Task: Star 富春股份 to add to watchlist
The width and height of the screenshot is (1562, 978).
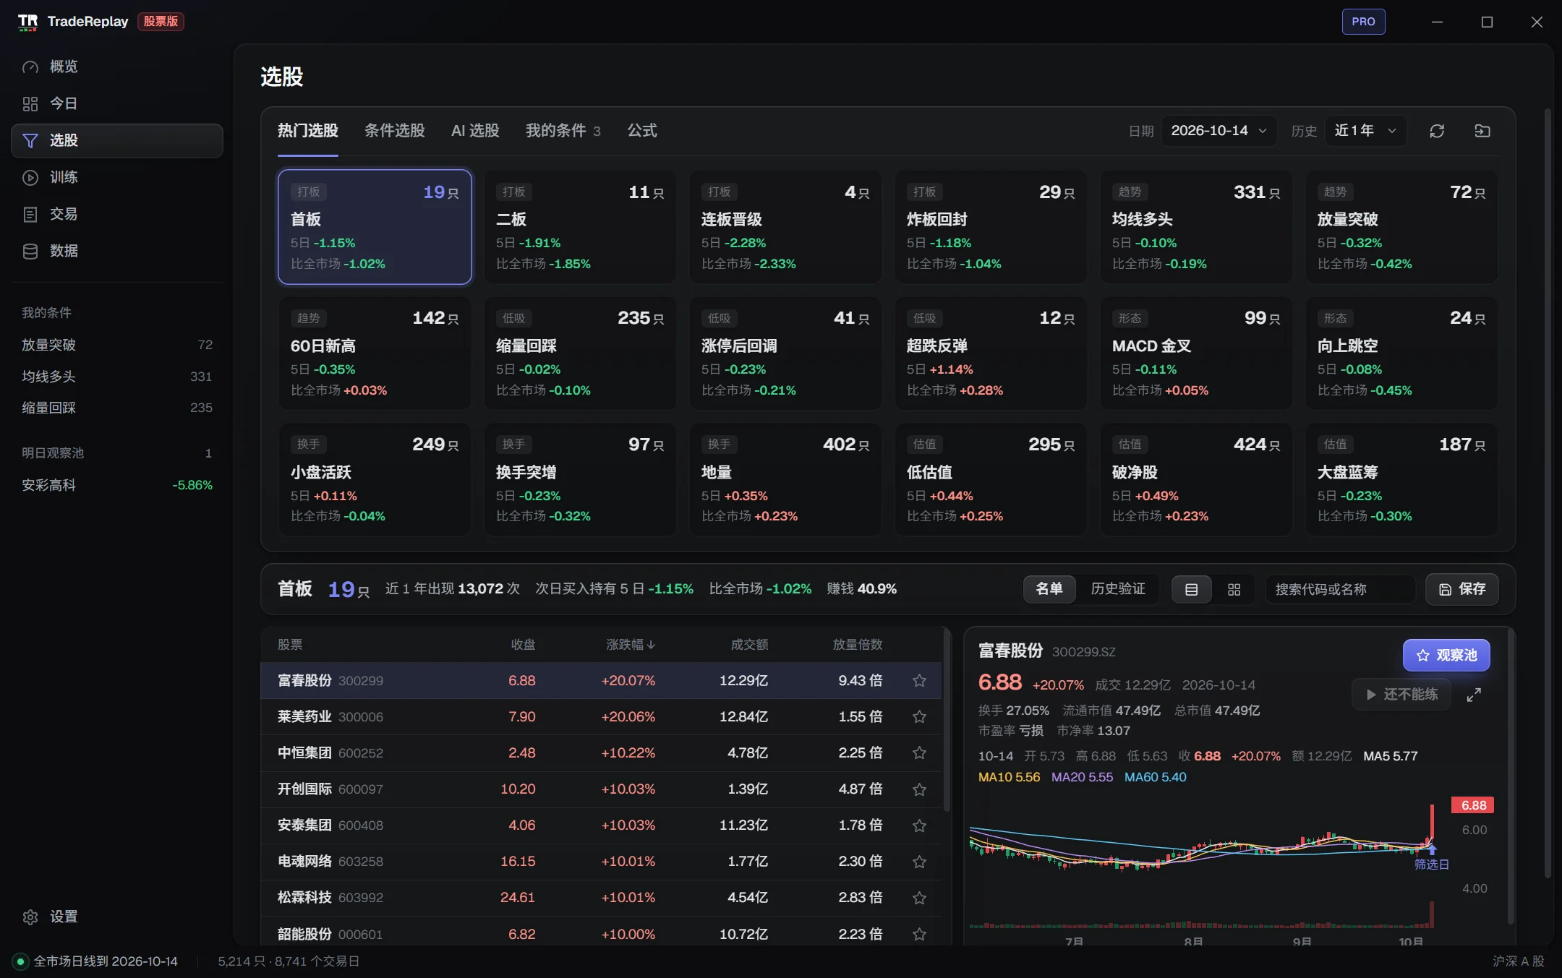Action: (x=919, y=680)
